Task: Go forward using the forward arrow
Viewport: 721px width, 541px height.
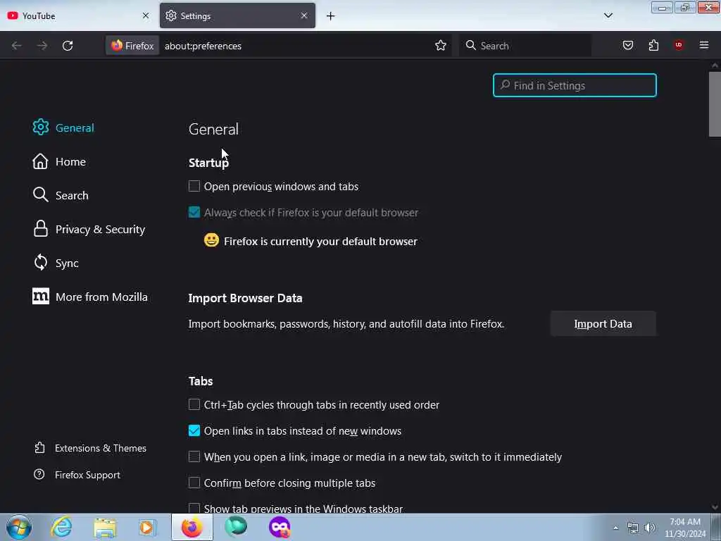Action: click(42, 46)
